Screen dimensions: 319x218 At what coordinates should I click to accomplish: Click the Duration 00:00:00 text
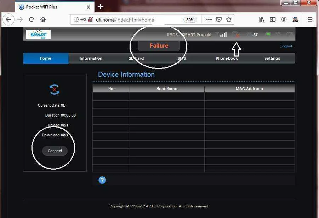[x=61, y=115]
